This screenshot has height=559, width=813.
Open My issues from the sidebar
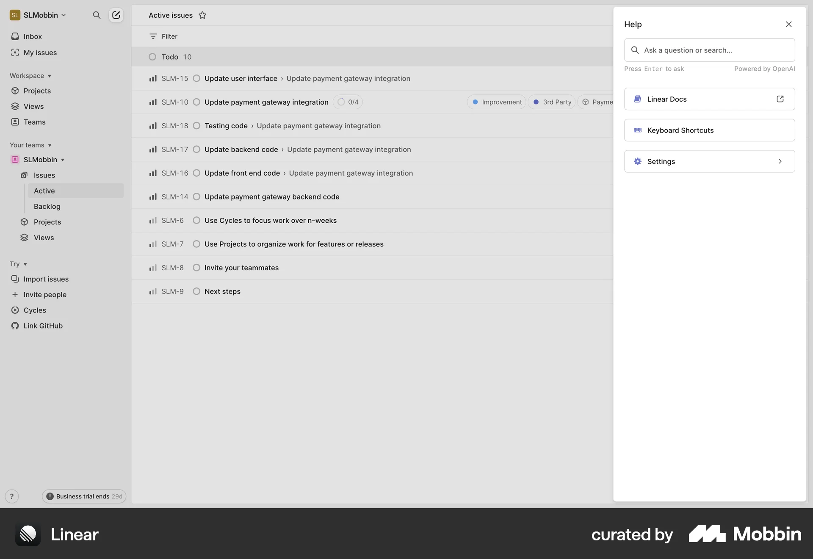coord(40,53)
